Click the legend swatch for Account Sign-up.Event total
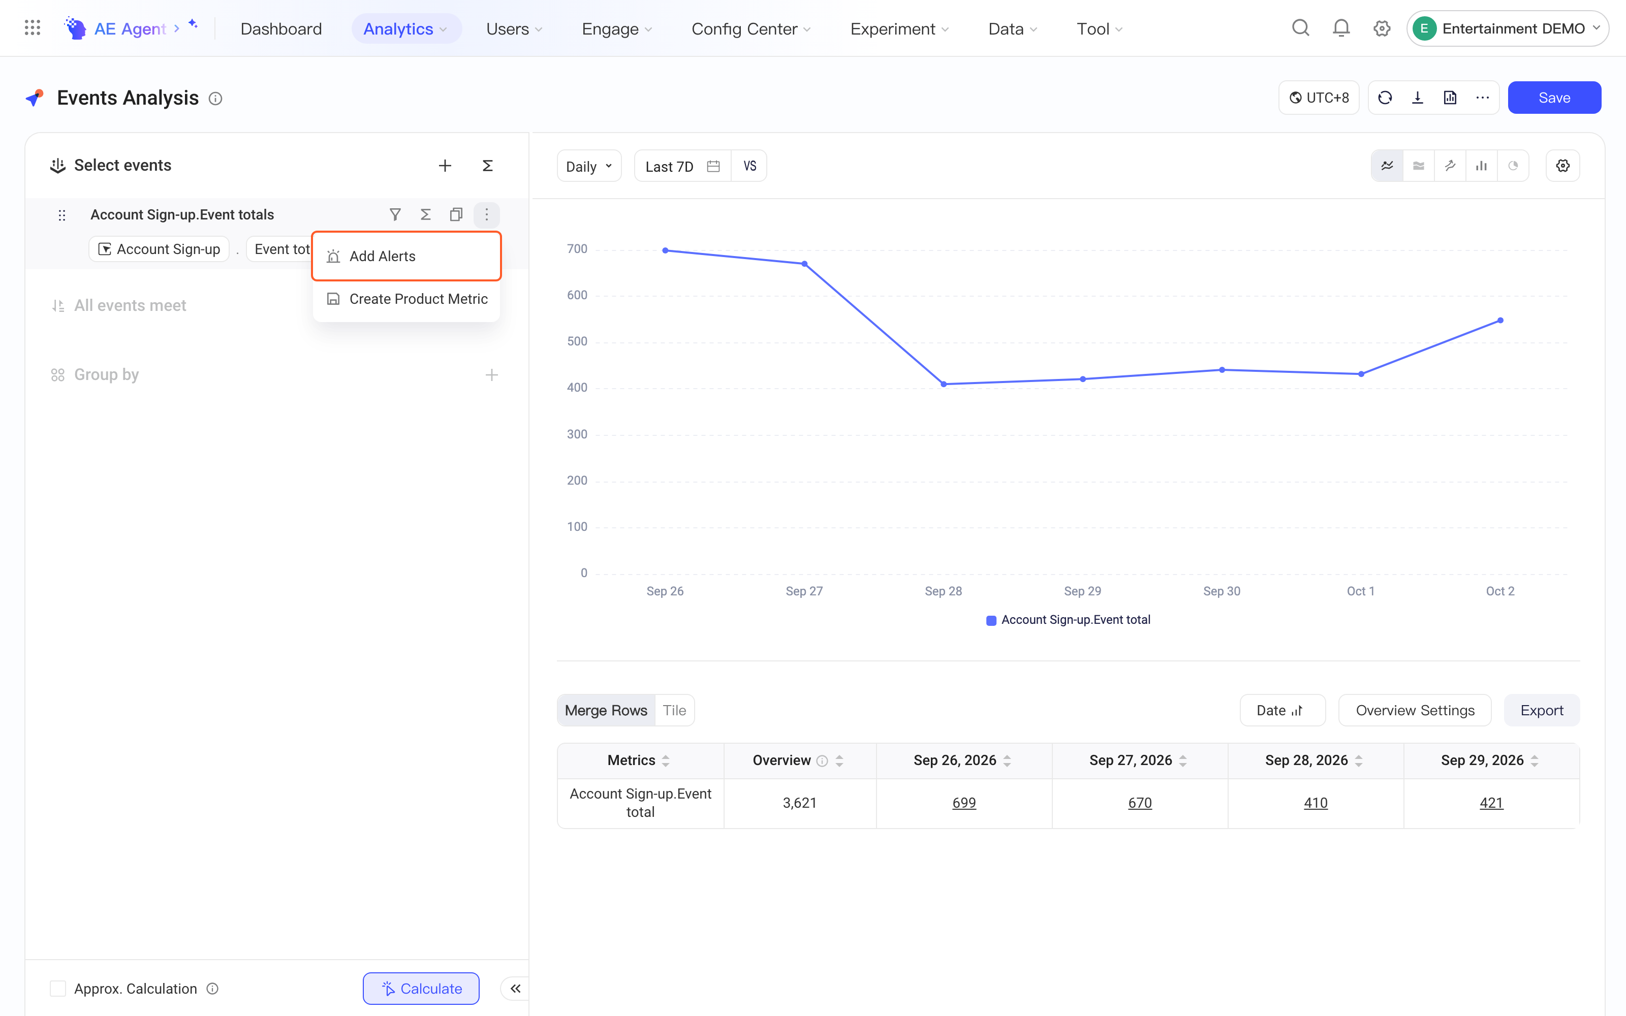1626x1016 pixels. tap(991, 620)
